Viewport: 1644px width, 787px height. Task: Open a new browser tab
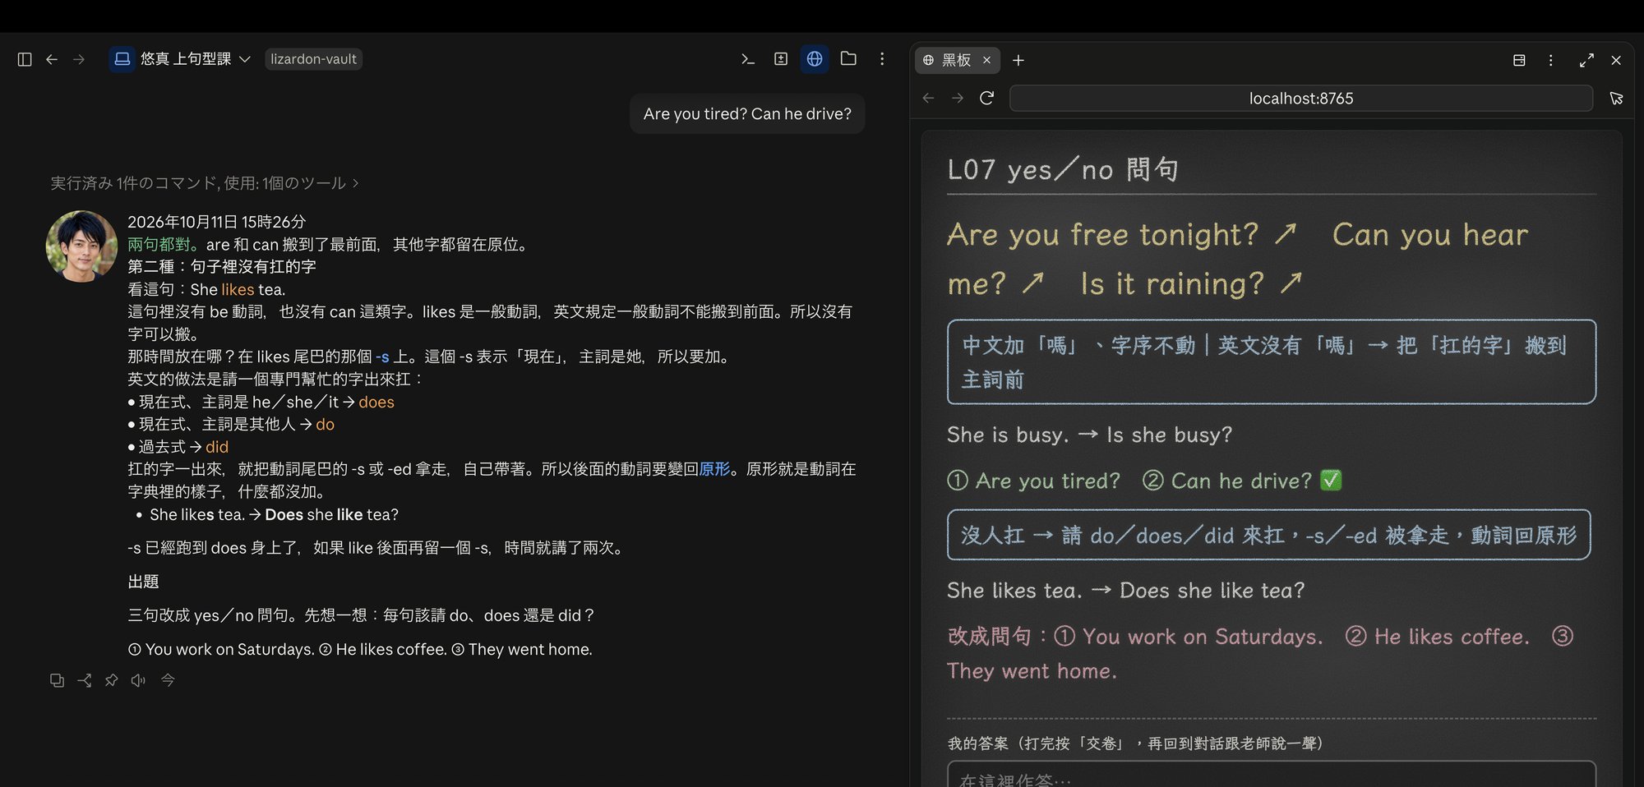pos(1018,60)
